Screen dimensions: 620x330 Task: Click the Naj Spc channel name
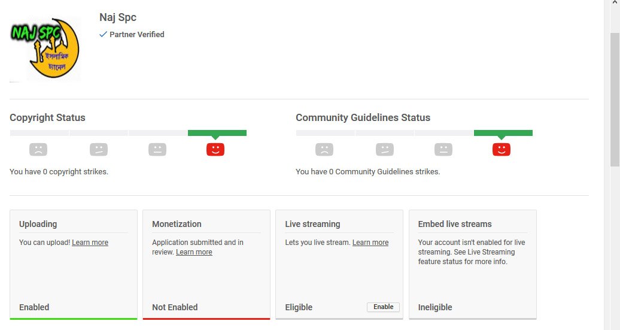(118, 17)
